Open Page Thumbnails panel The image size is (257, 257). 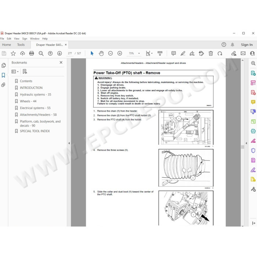pos(4,65)
